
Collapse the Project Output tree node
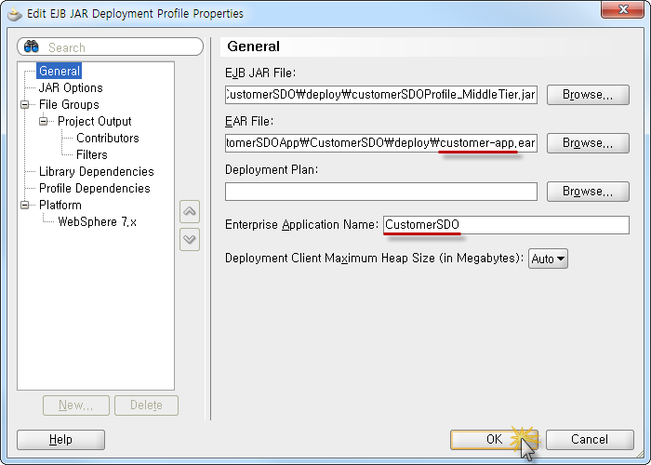pos(43,121)
